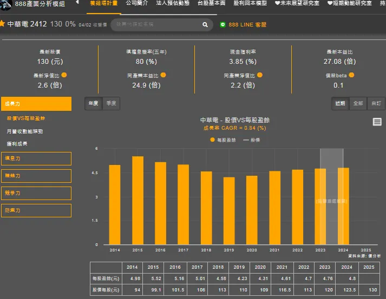Screen dimensions: 386x299
Task: Click the info dot beside 個股beta
Action: click(x=351, y=75)
